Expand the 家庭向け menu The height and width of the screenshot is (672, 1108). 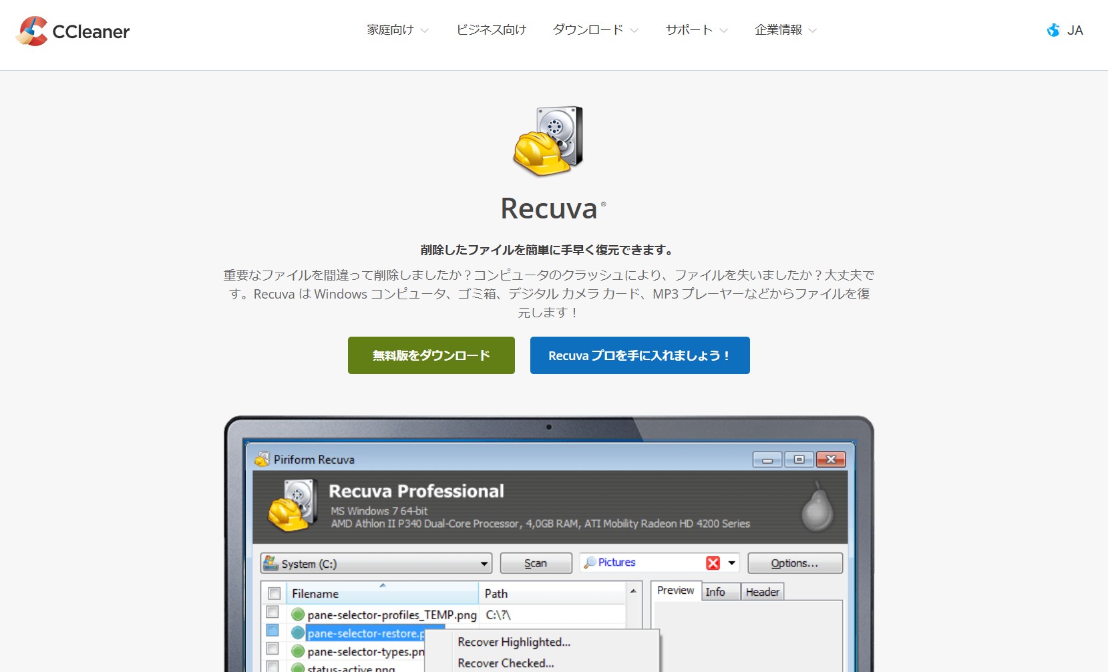[397, 30]
